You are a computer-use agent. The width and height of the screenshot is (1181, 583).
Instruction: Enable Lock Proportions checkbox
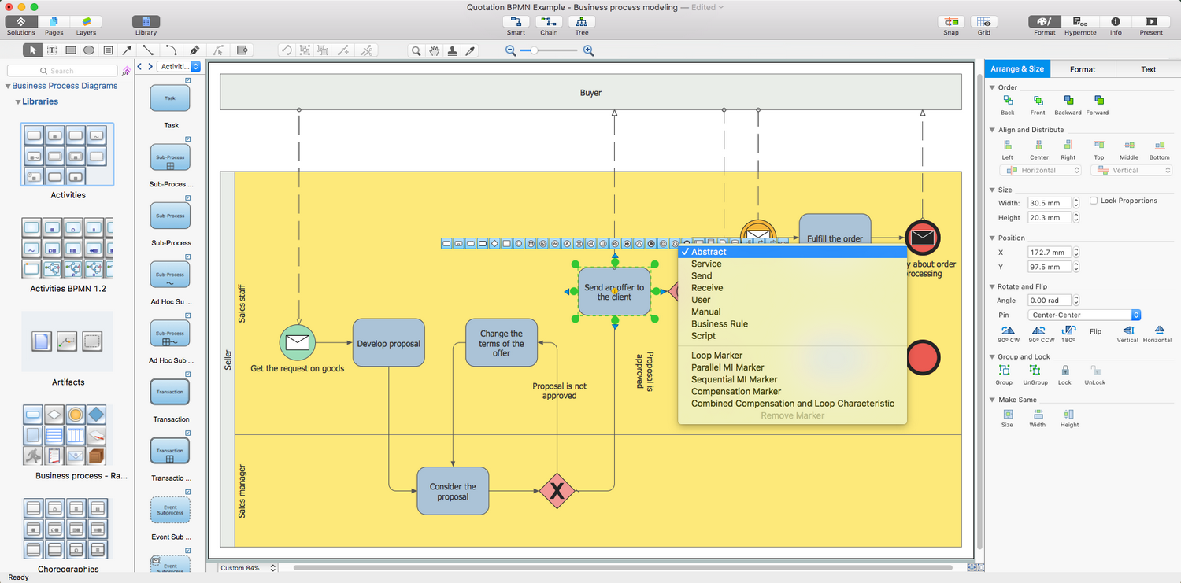point(1094,201)
